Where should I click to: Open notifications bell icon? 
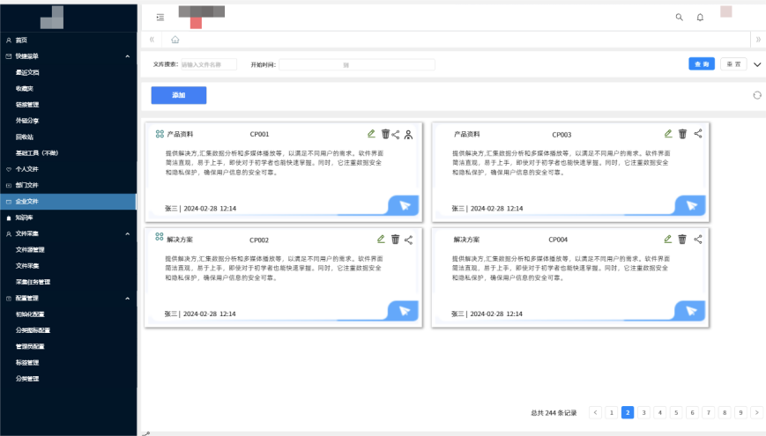tap(700, 17)
